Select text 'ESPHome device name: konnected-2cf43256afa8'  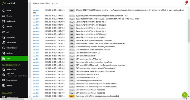tap(95, 72)
